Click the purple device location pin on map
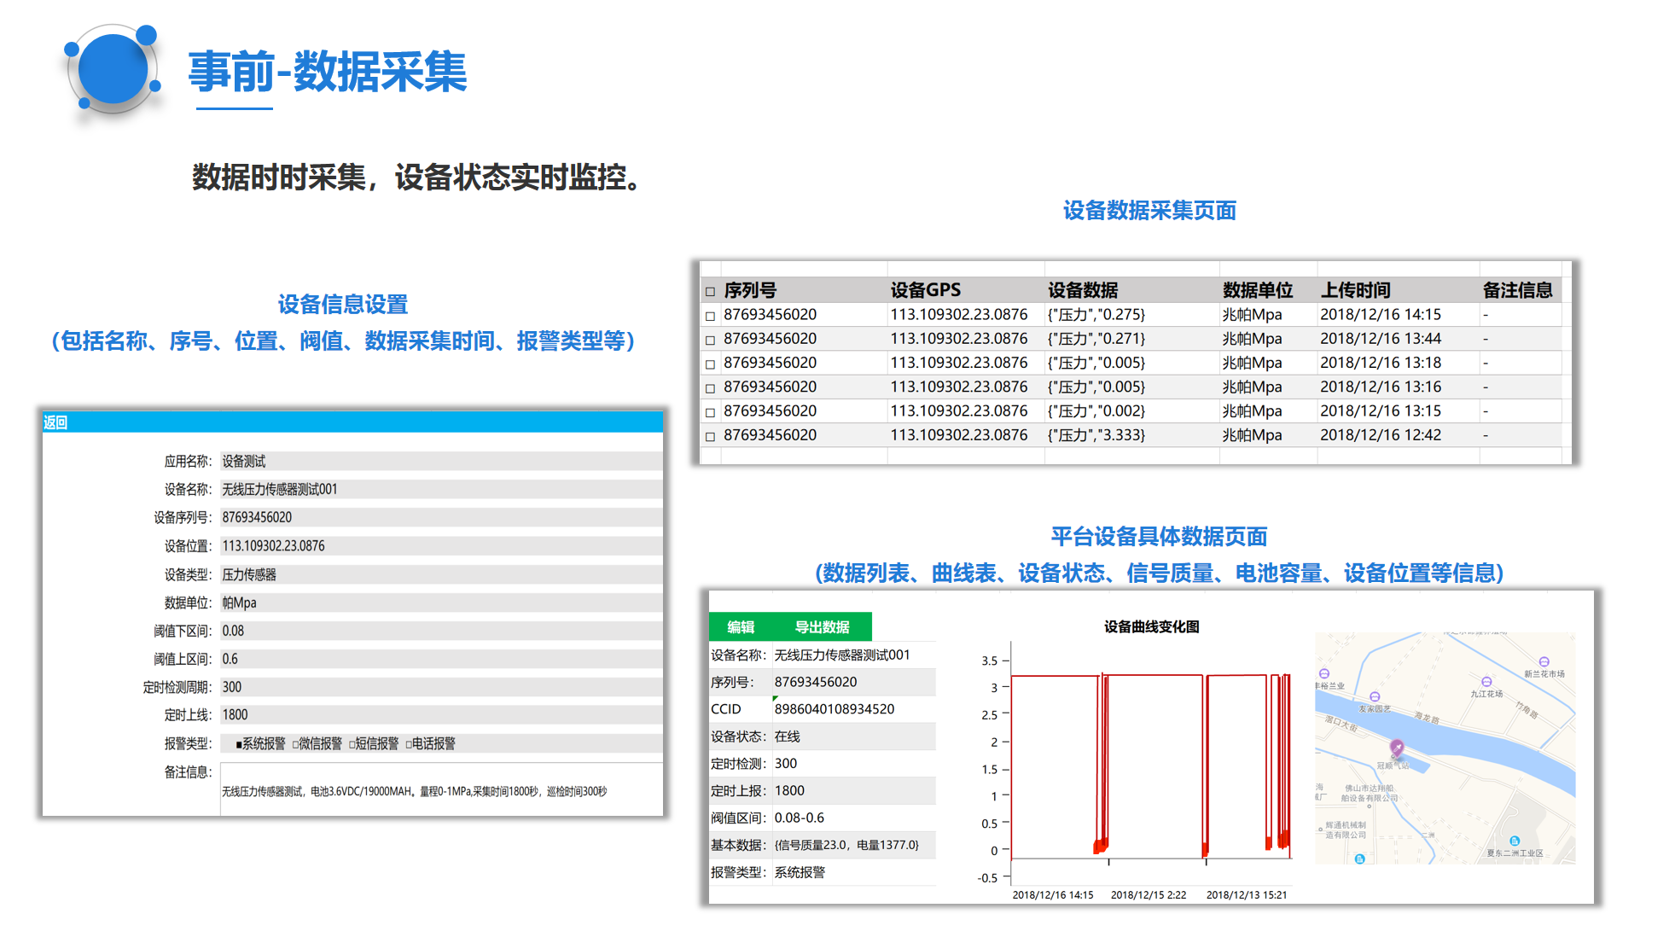1675x943 pixels. [1396, 748]
